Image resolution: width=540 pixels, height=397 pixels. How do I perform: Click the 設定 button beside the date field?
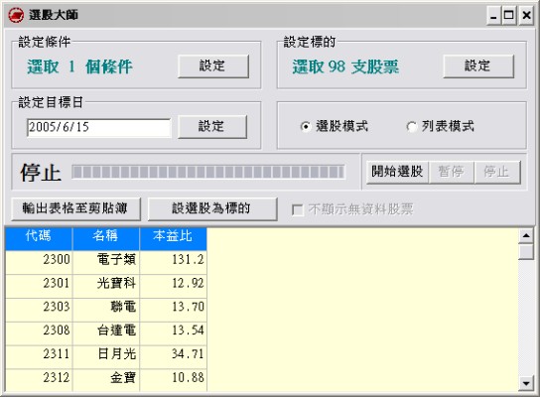[x=212, y=126]
